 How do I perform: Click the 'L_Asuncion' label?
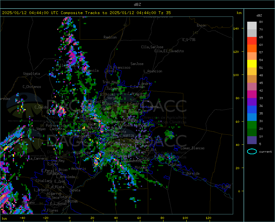[153, 71]
